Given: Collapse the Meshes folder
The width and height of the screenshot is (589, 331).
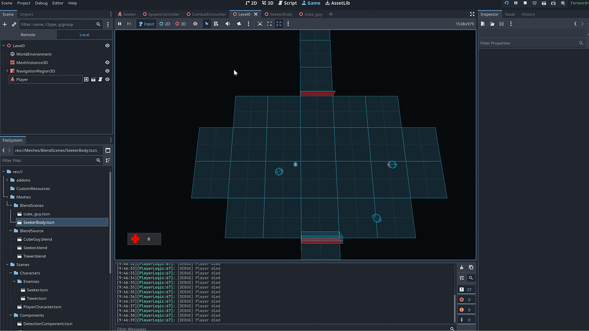Looking at the screenshot, I should (7, 197).
